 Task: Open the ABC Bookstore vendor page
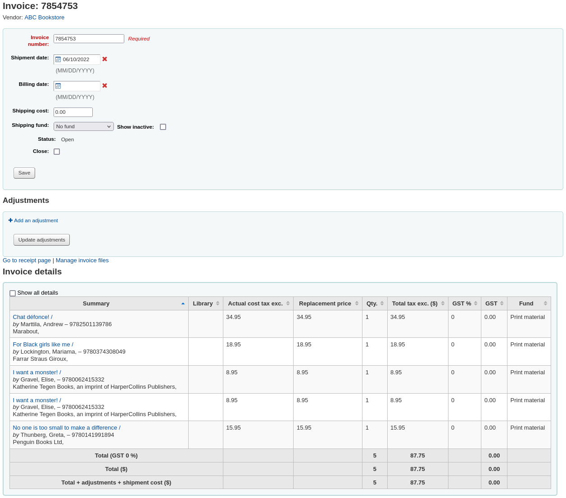coord(44,17)
